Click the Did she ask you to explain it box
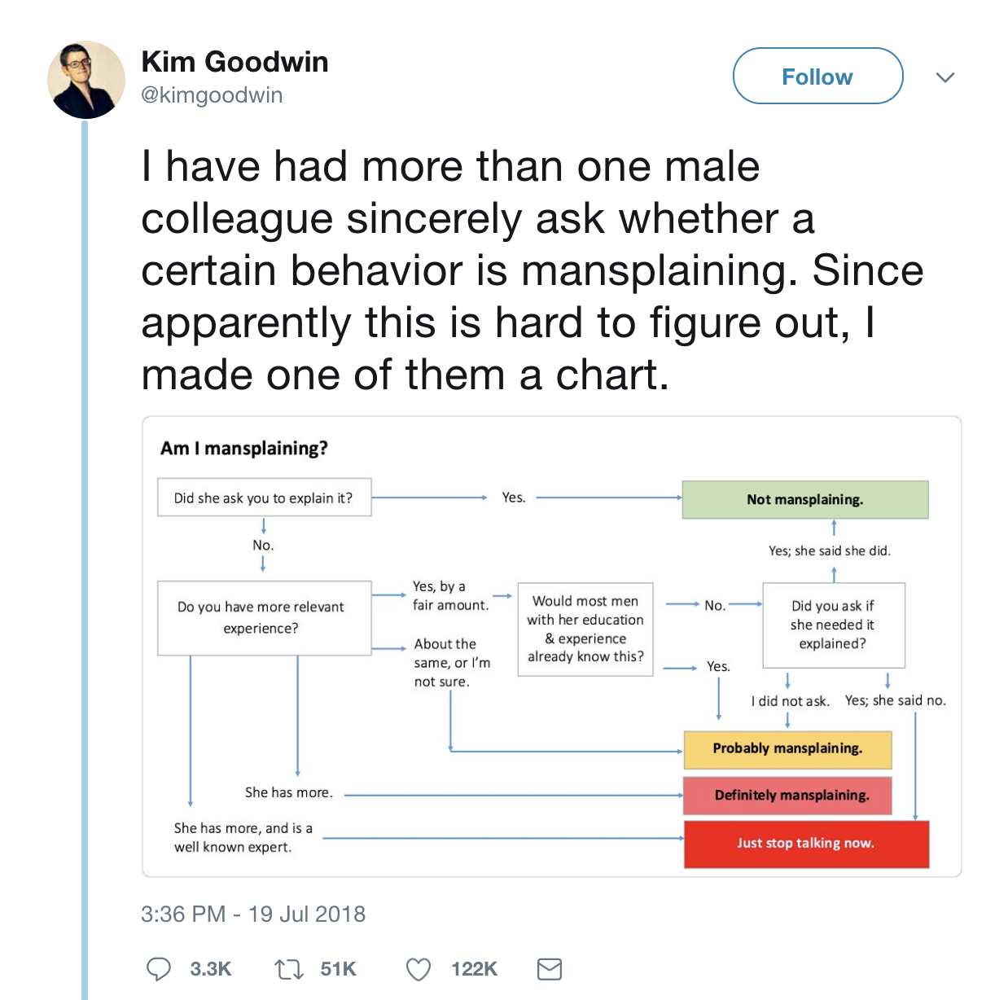The height and width of the screenshot is (1000, 1008). (x=265, y=498)
